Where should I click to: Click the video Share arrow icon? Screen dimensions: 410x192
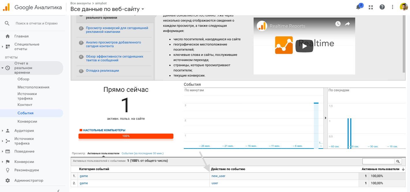pyautogui.click(x=347, y=24)
